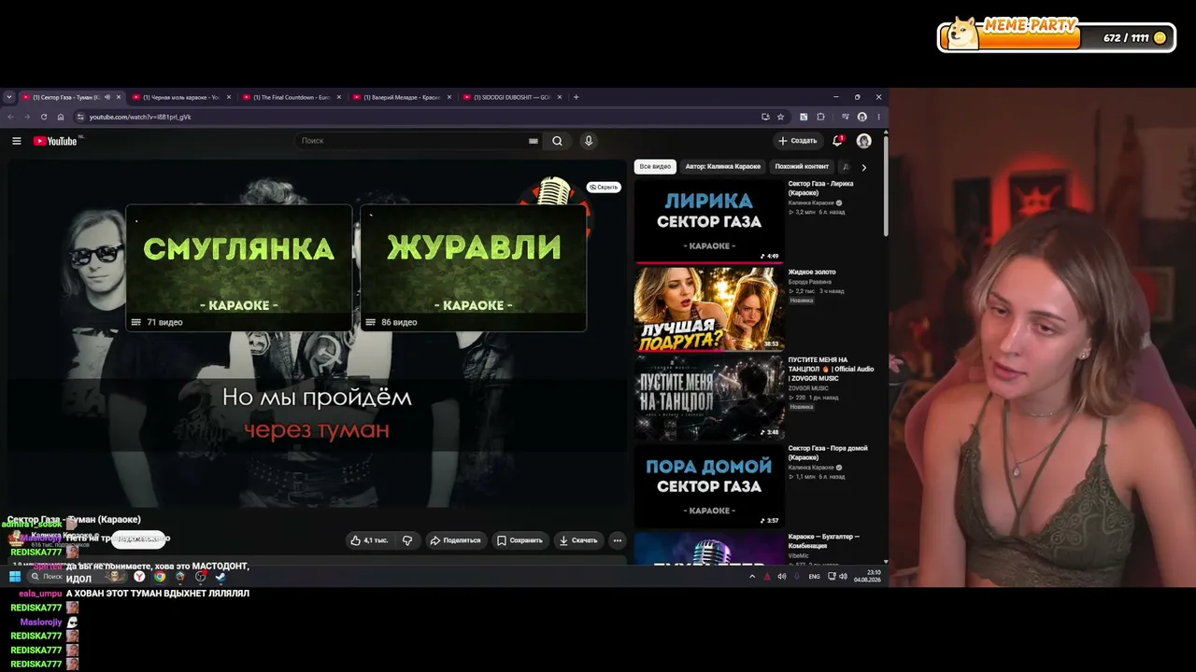
Task: Show hidden system tray icons chevron
Action: click(x=752, y=577)
